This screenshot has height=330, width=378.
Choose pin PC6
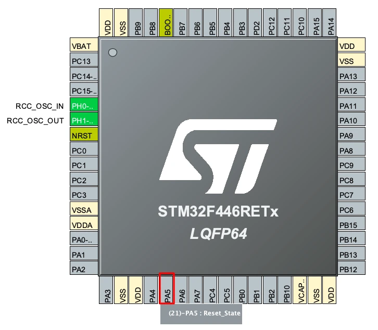pyautogui.click(x=351, y=209)
